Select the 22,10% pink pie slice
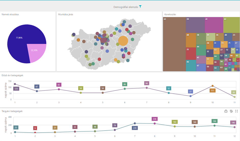240x141 pixels. click(x=37, y=52)
